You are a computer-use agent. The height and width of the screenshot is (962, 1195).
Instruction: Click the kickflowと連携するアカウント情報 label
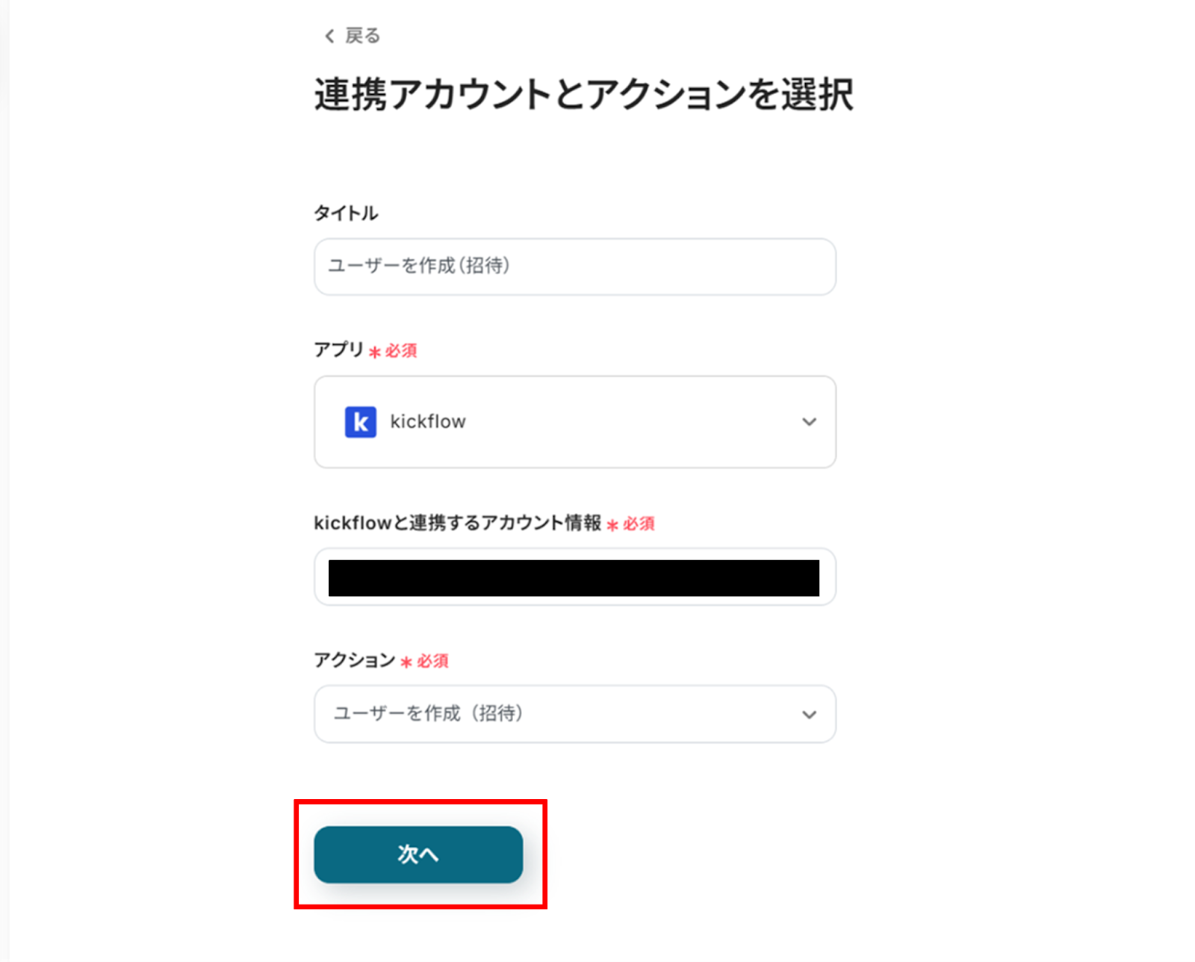click(457, 523)
